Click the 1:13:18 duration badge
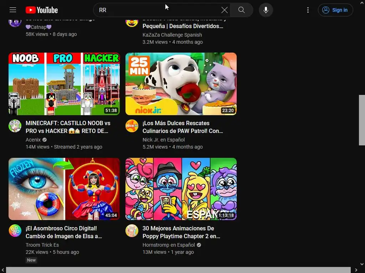Screen dimensions: 365x273 point(226,215)
